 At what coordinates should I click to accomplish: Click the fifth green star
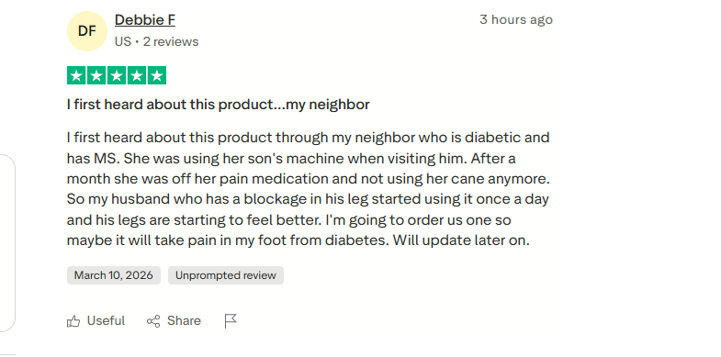[157, 75]
